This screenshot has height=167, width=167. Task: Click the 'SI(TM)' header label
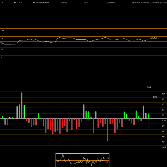click(63, 3)
